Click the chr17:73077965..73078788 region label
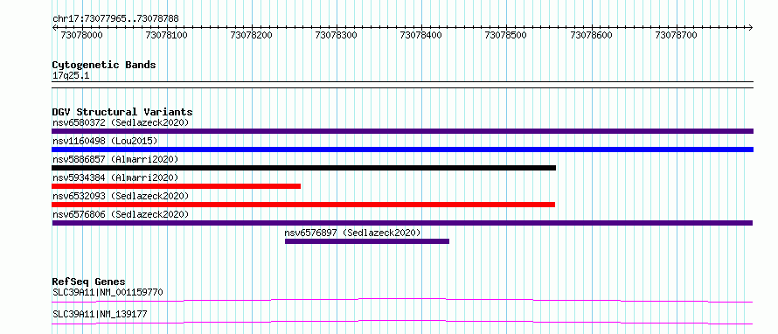The width and height of the screenshot is (778, 334). (x=115, y=19)
